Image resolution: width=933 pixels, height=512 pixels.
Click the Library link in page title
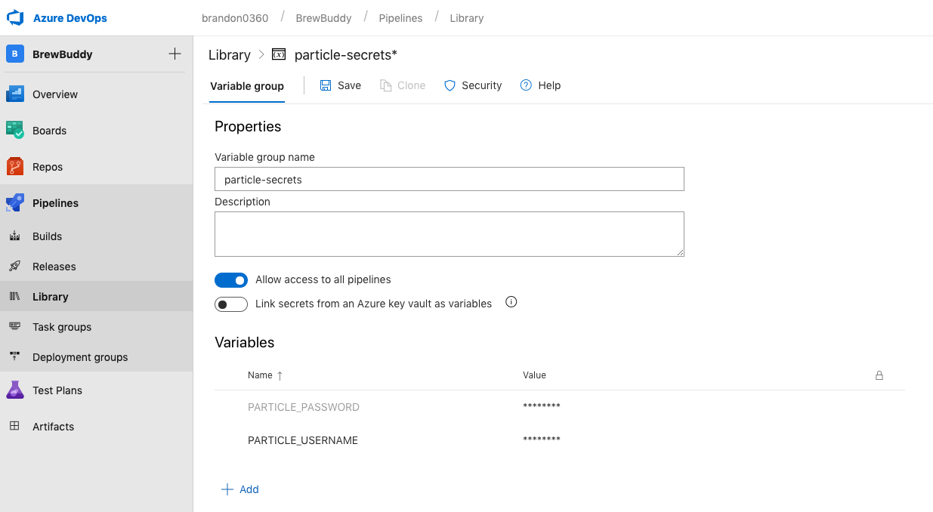coord(230,55)
